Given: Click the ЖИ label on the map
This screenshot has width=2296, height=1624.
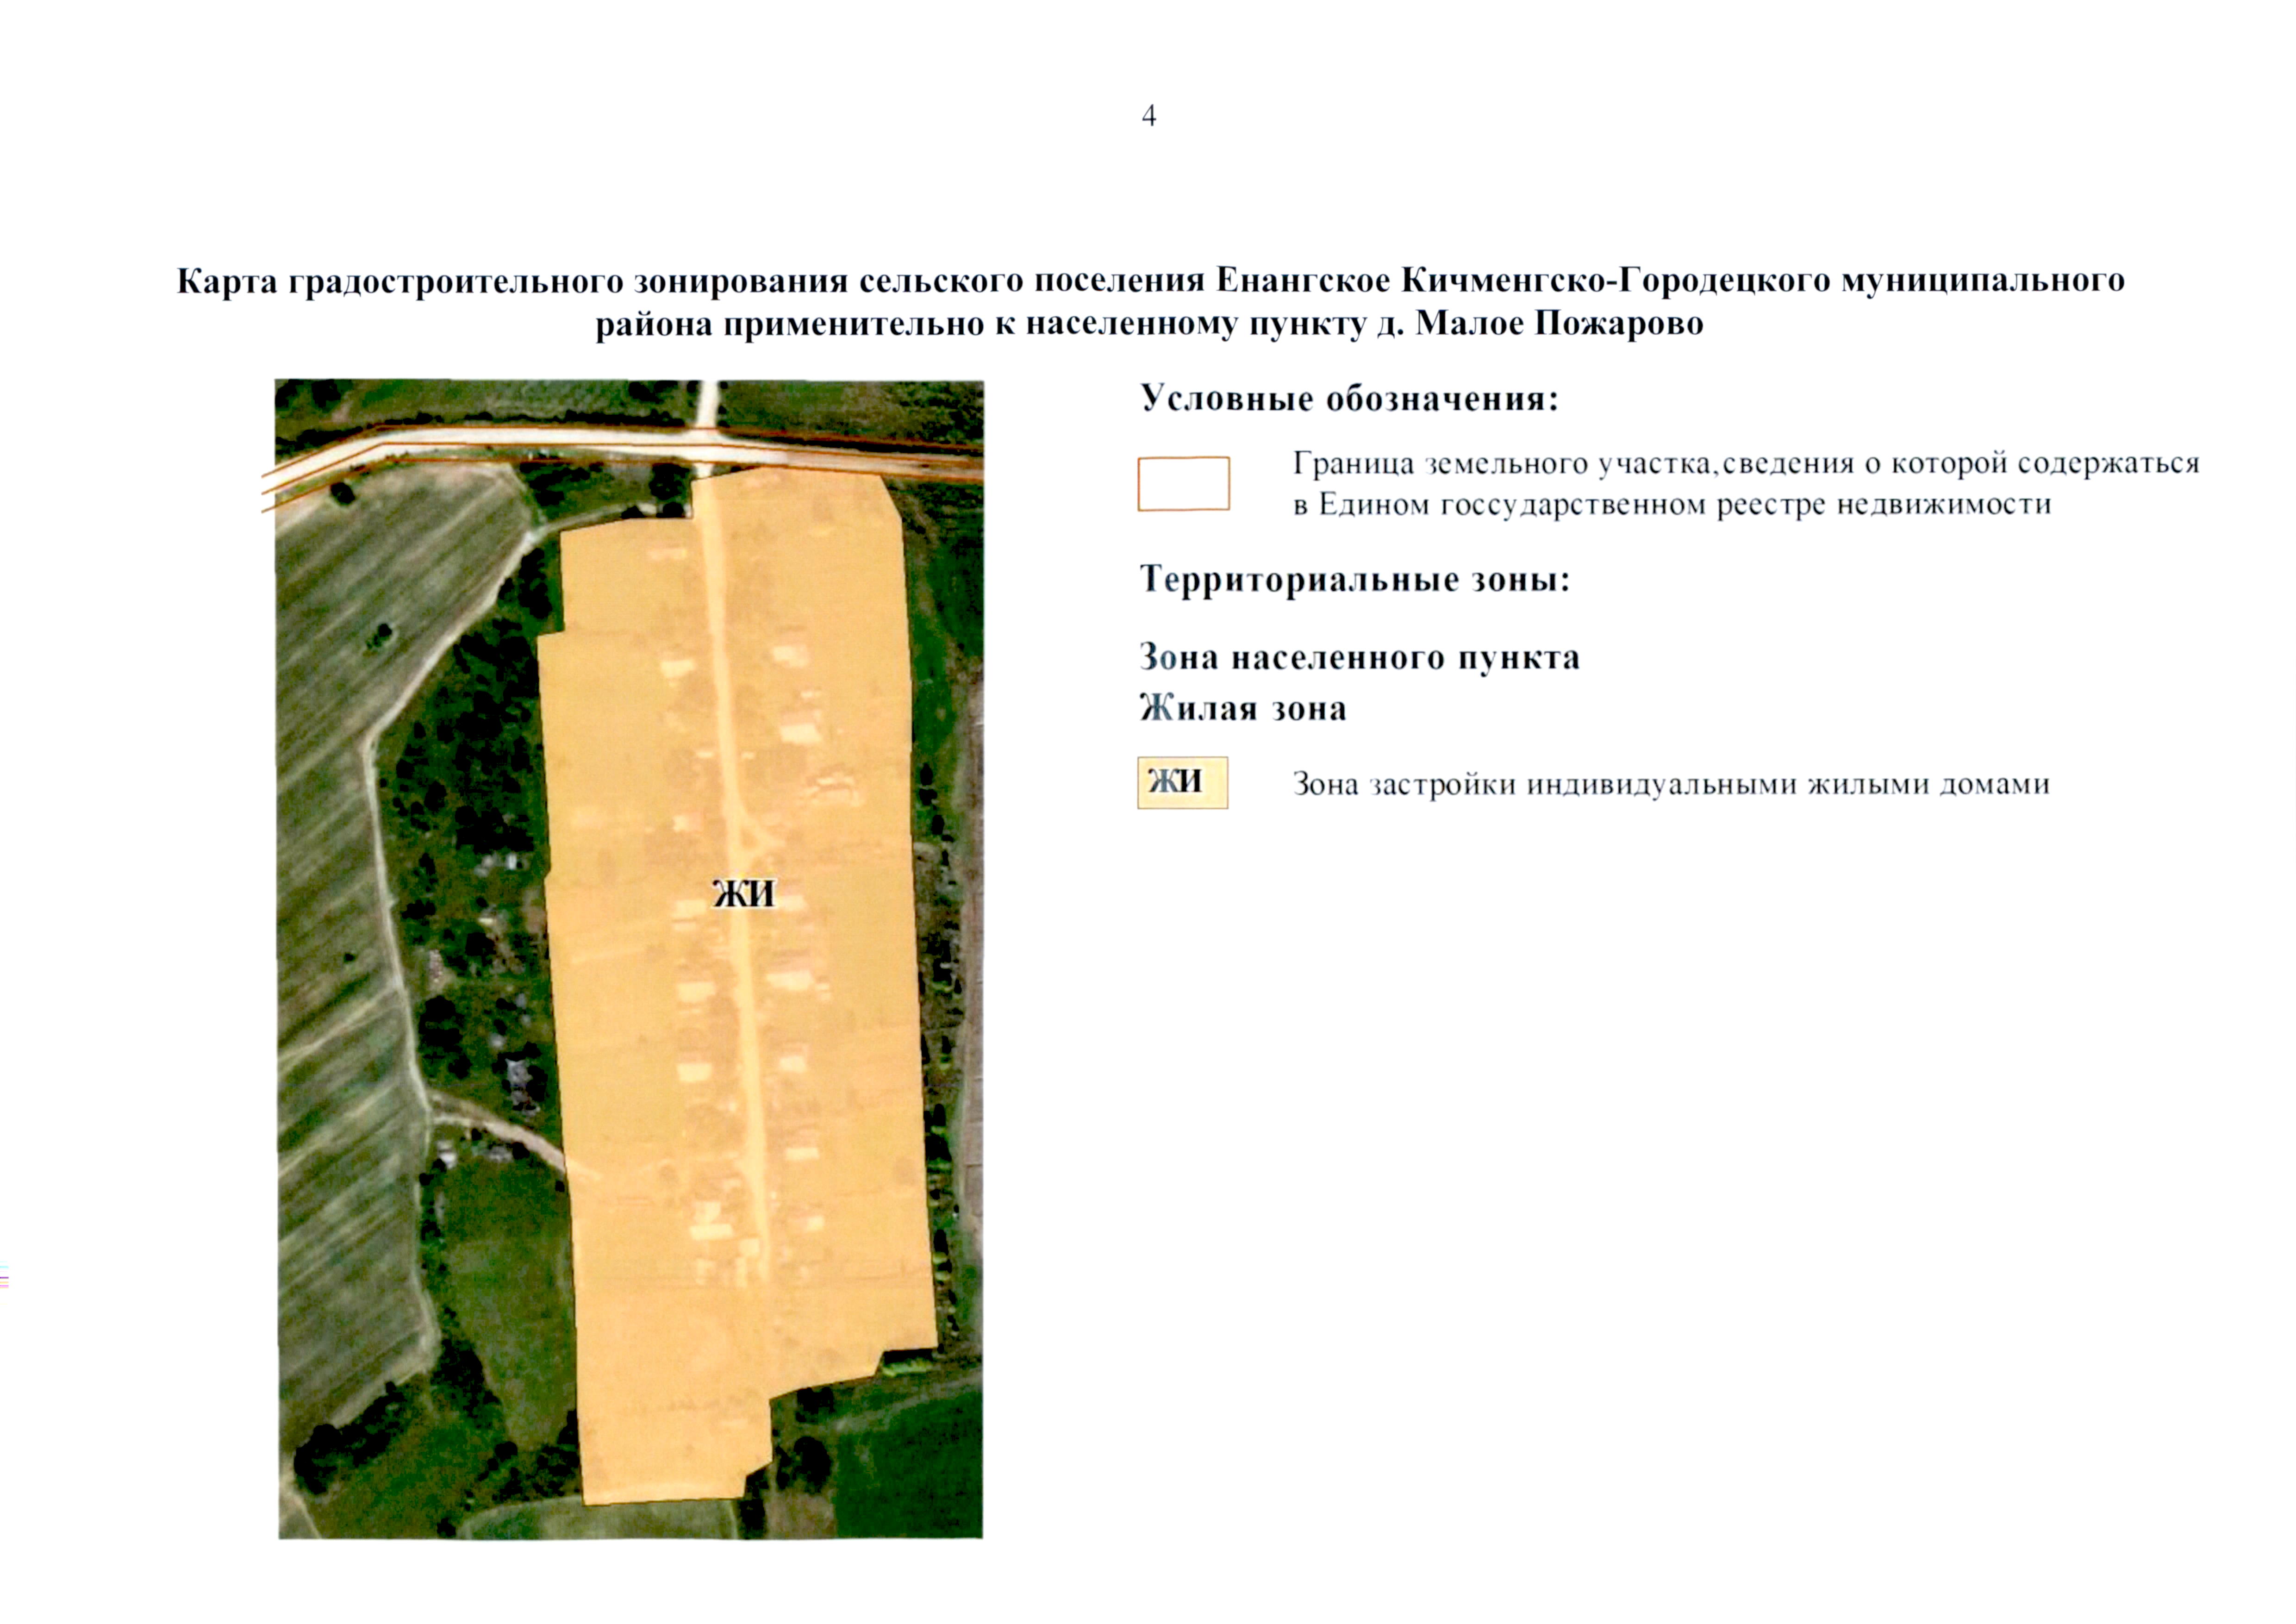Looking at the screenshot, I should coord(743,893).
